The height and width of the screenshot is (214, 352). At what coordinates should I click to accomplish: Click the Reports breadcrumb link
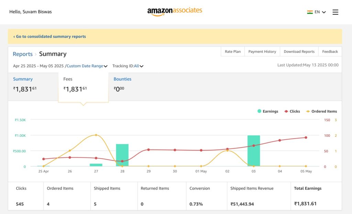coord(23,54)
